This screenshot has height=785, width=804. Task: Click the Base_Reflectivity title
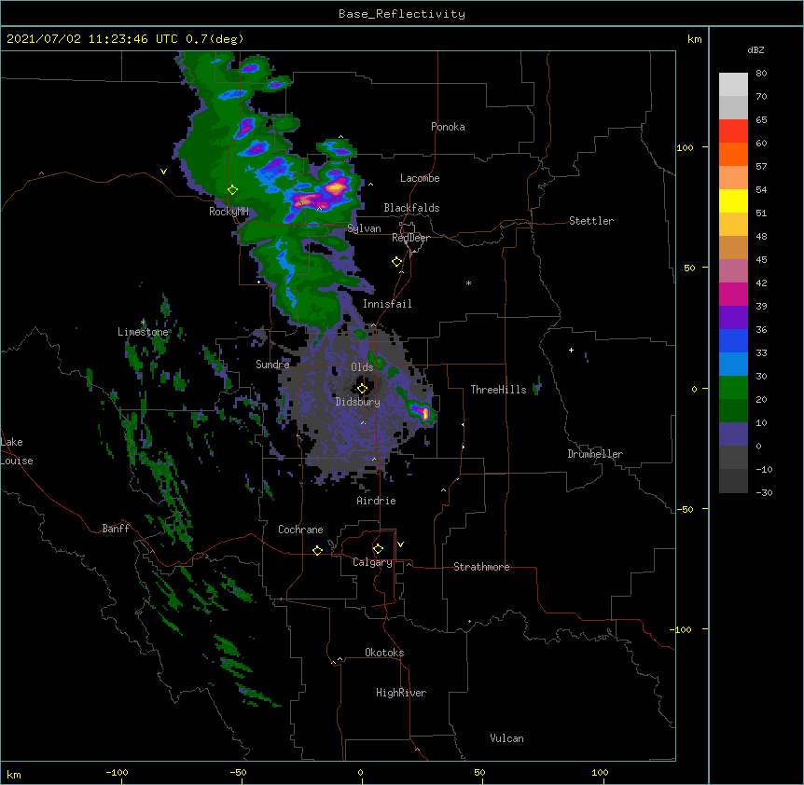point(402,14)
